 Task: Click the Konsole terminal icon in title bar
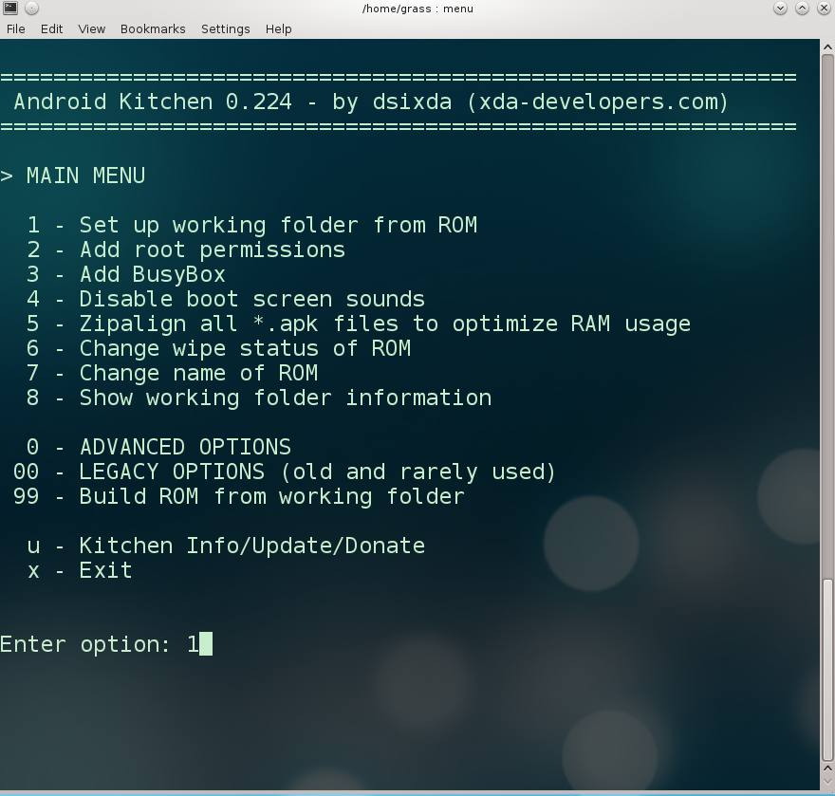9,9
